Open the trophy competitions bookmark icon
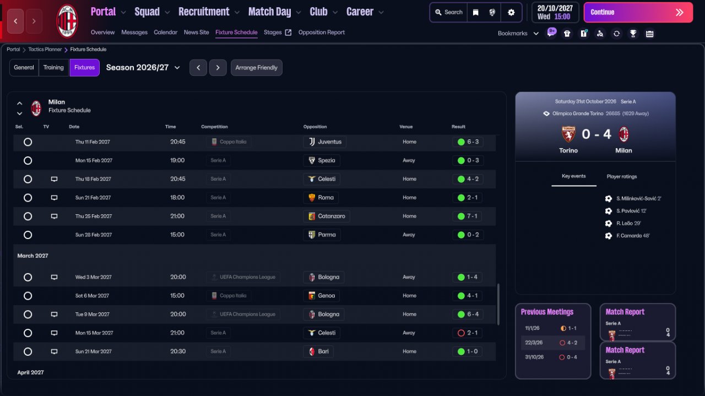 pos(633,34)
